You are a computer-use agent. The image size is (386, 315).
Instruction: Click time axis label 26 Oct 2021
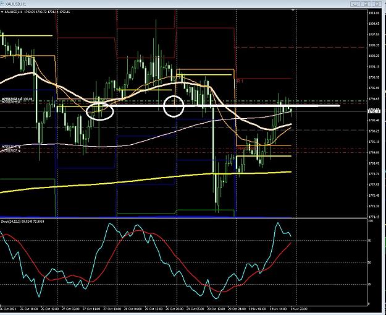coord(7,309)
